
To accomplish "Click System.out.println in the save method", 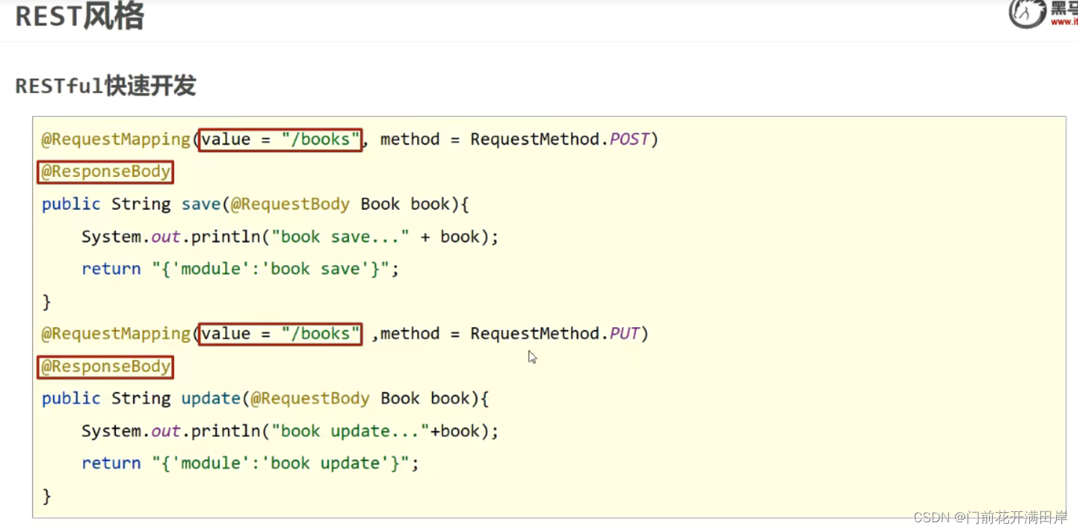I will 171,237.
